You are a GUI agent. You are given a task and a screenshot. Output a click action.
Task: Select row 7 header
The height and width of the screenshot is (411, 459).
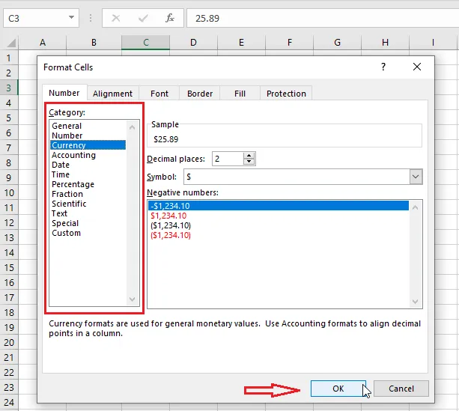tap(9, 147)
